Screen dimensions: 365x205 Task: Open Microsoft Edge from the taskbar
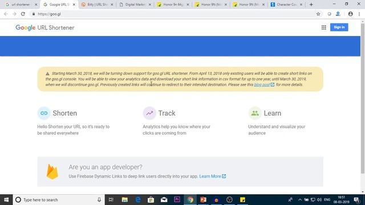(x=138, y=200)
